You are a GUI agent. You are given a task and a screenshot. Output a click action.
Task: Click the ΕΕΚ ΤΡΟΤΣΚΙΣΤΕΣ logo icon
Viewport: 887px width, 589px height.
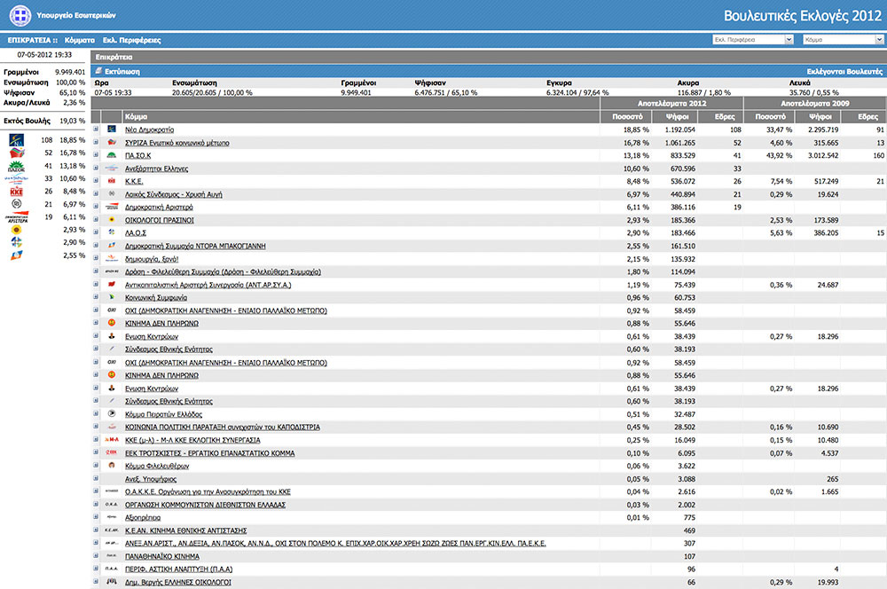point(112,453)
